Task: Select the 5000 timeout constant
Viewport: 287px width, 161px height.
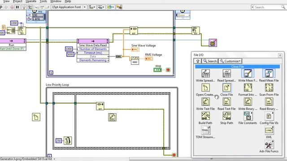Action: tap(70, 54)
